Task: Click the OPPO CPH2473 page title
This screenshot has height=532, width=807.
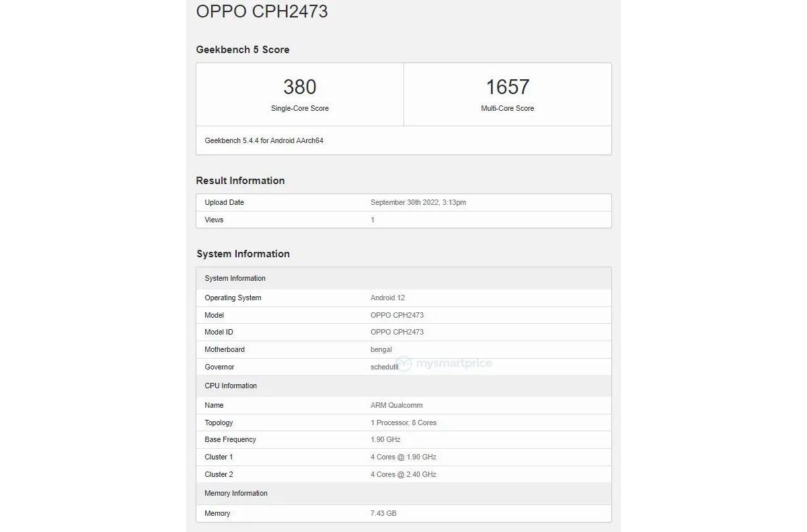Action: click(x=261, y=11)
